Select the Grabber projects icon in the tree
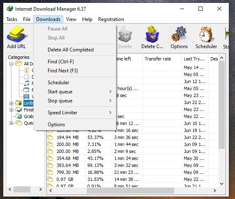 [x=19, y=116]
